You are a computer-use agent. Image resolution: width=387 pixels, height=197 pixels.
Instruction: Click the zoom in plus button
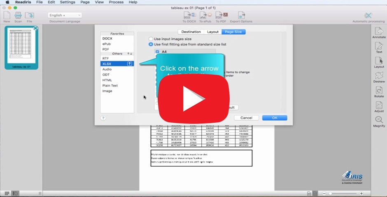361,194
